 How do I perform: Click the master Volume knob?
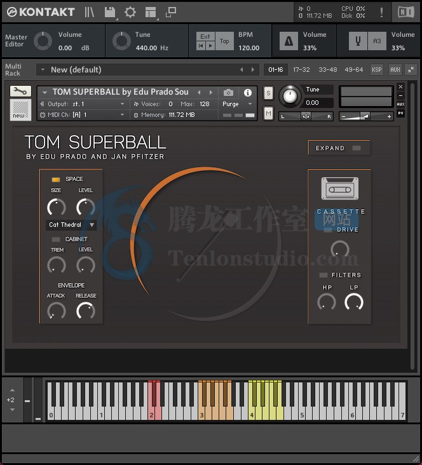coord(43,41)
